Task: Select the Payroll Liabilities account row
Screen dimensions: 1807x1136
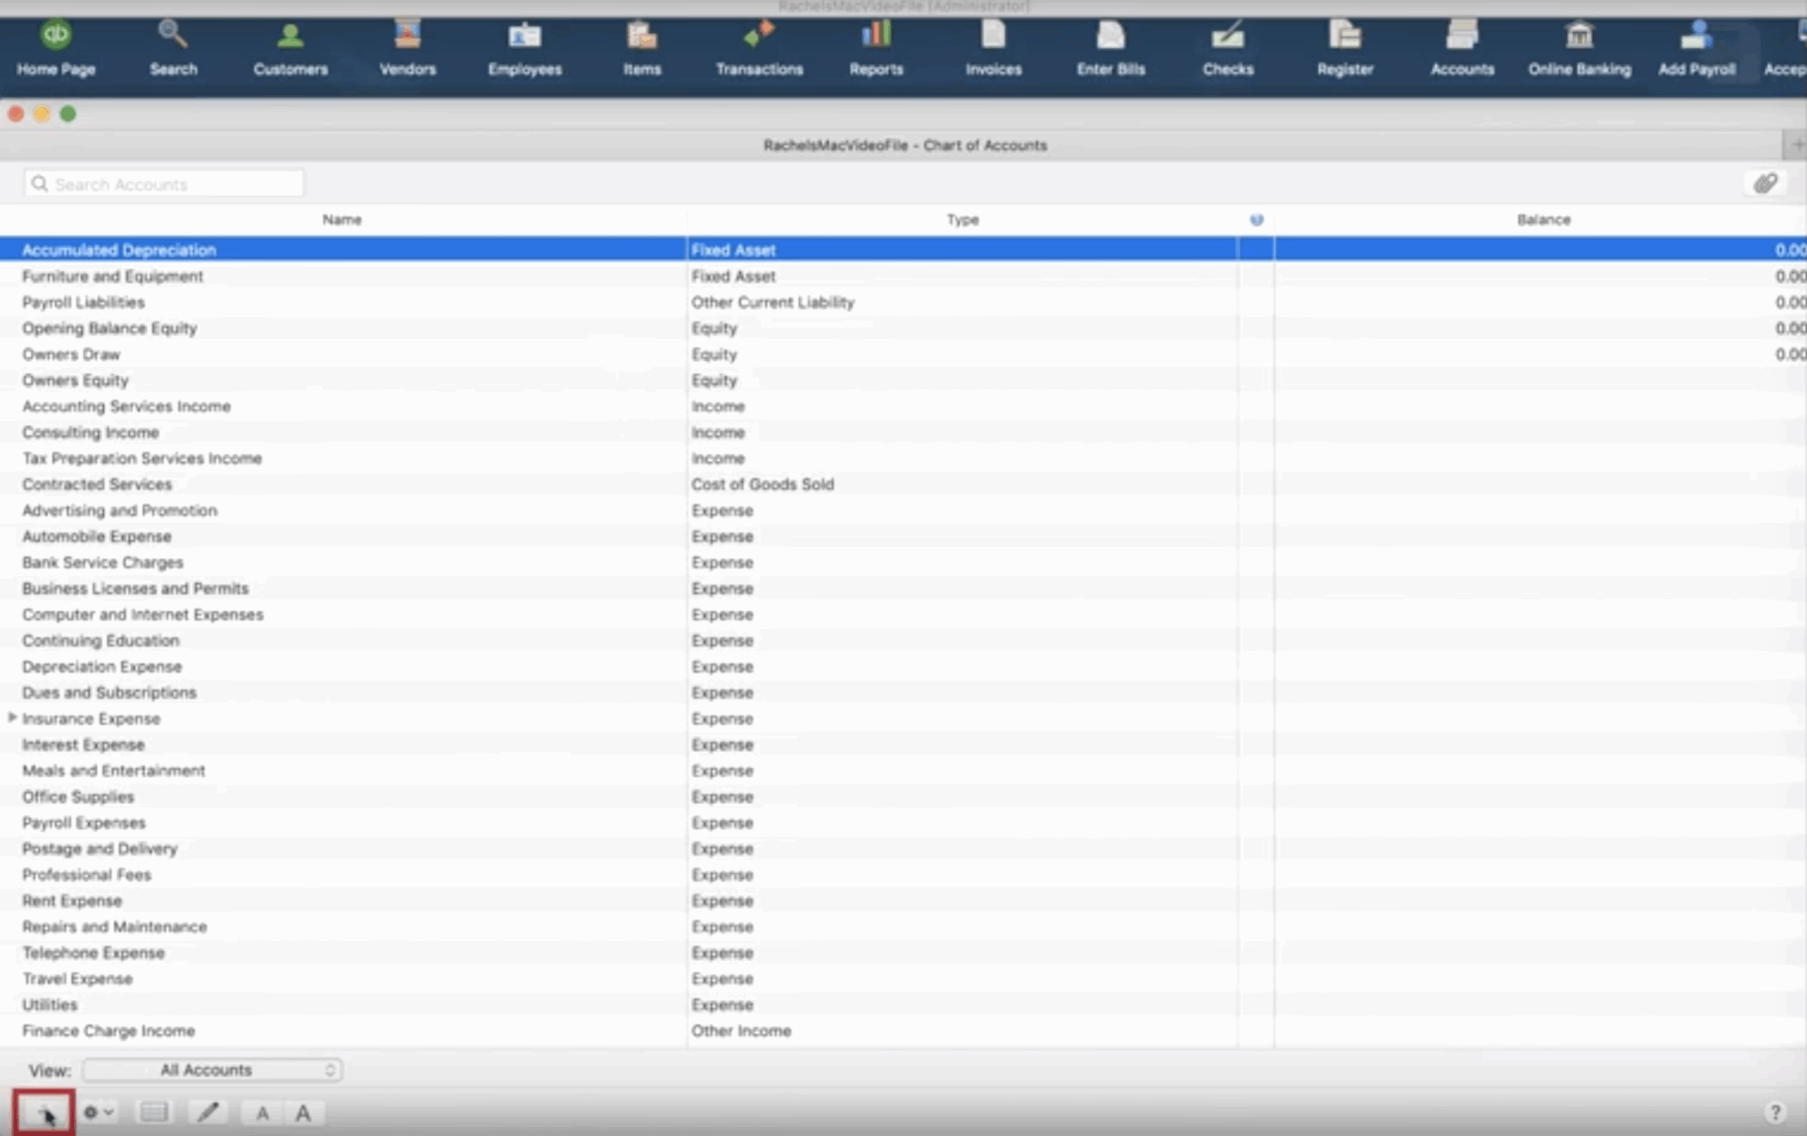Action: click(x=83, y=303)
